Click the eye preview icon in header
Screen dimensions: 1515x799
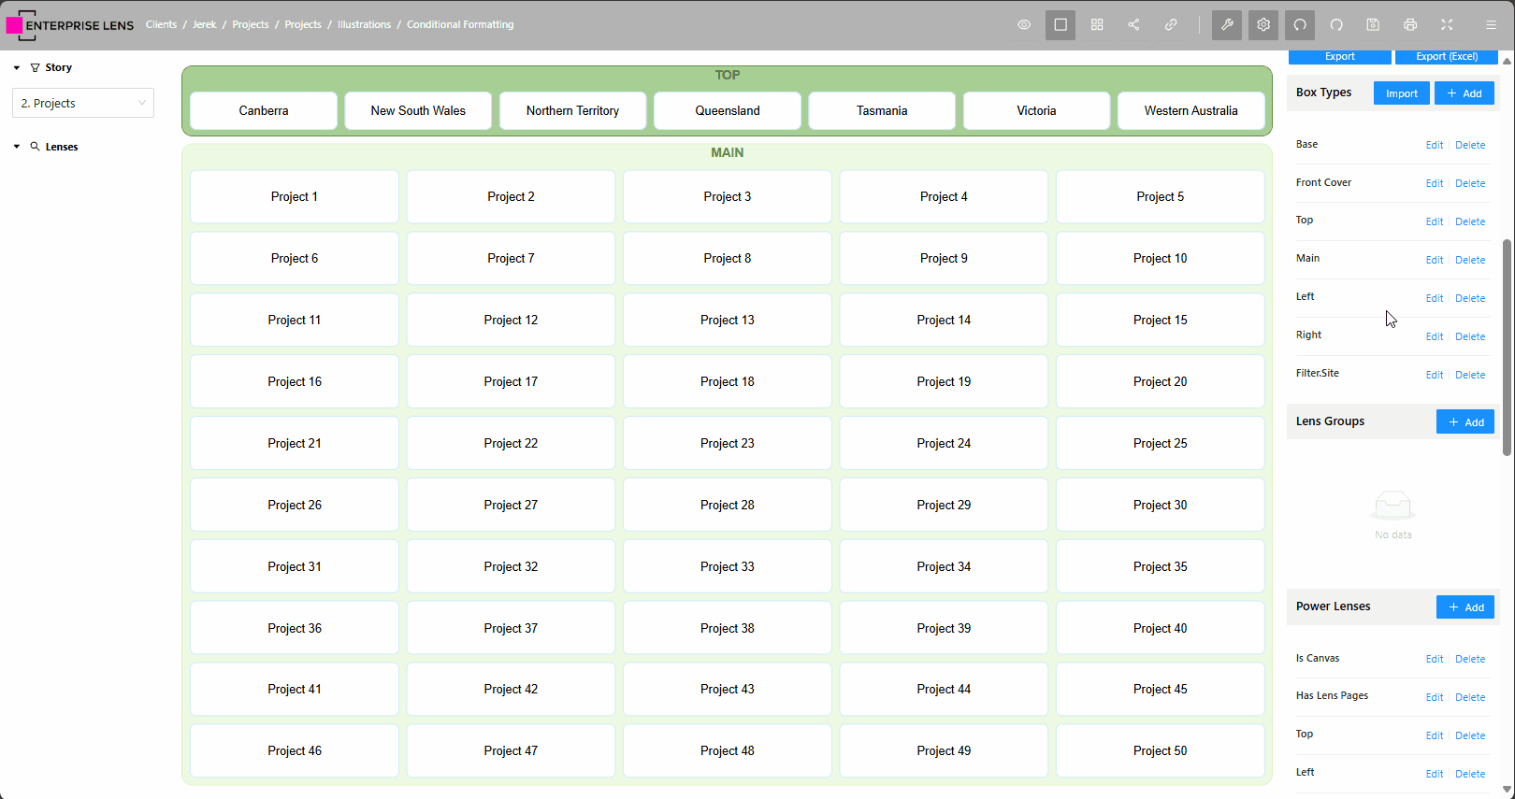coord(1024,25)
